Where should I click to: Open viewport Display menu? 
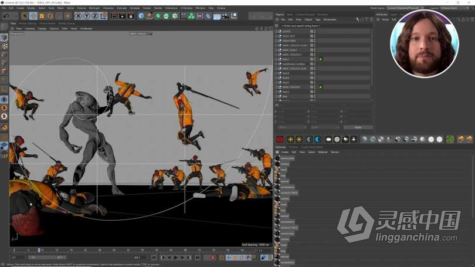[x=42, y=29]
